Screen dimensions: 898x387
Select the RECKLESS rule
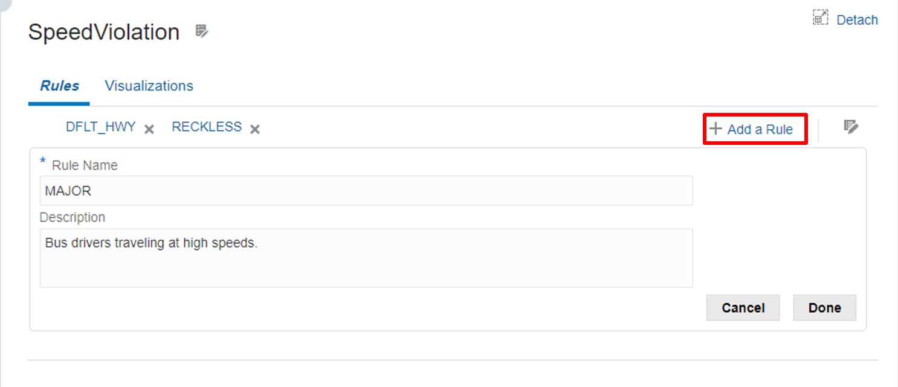207,127
